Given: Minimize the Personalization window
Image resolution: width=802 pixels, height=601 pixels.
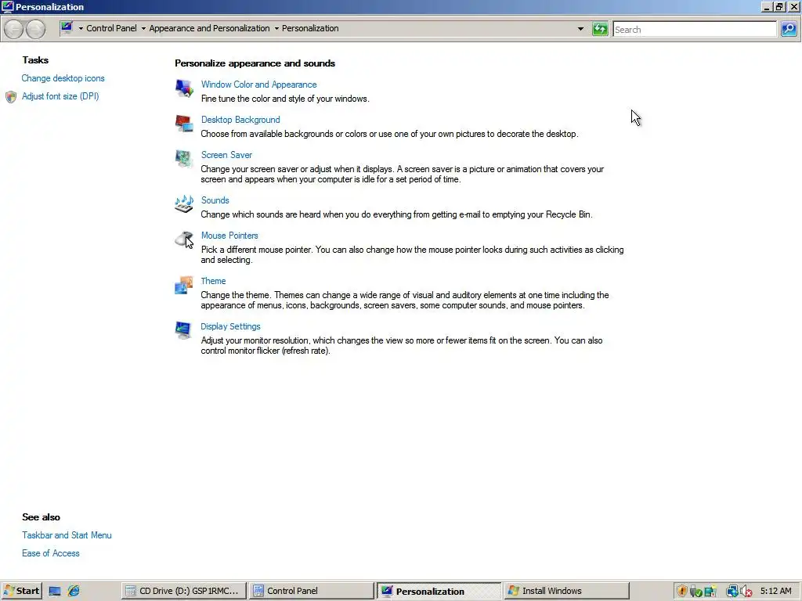Looking at the screenshot, I should 766,7.
